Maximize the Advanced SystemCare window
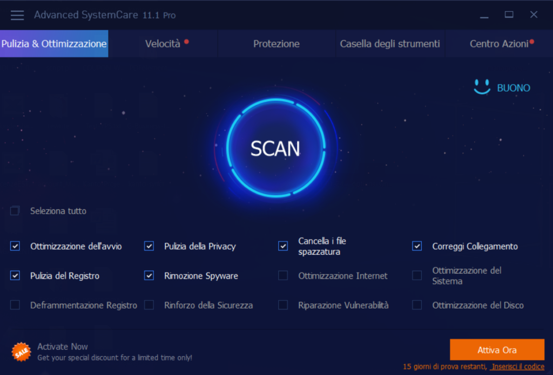 click(509, 15)
